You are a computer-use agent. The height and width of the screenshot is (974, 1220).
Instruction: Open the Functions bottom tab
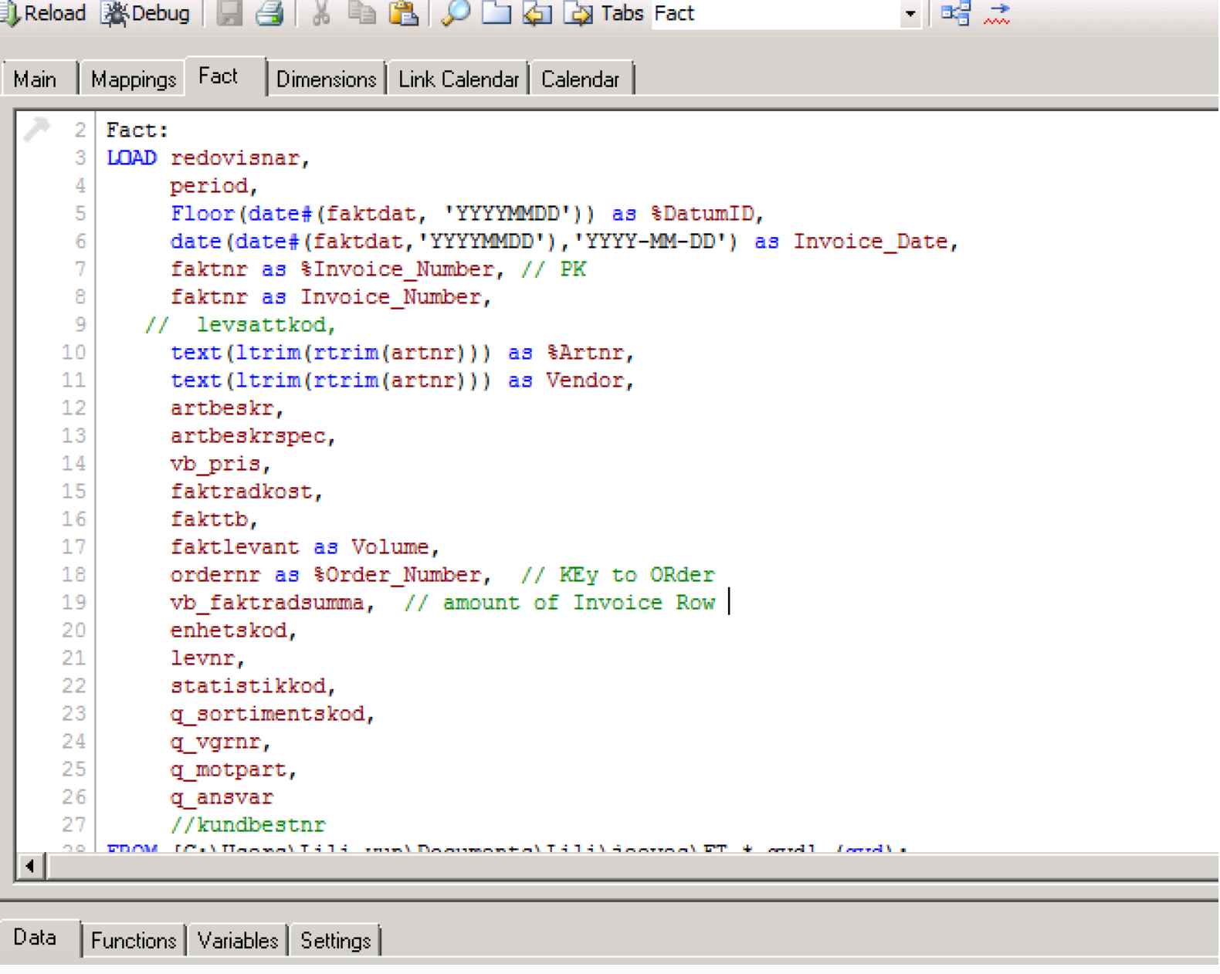pos(134,941)
